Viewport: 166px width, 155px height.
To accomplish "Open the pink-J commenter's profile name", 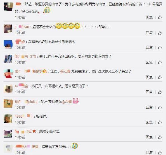I will [x=26, y=102].
